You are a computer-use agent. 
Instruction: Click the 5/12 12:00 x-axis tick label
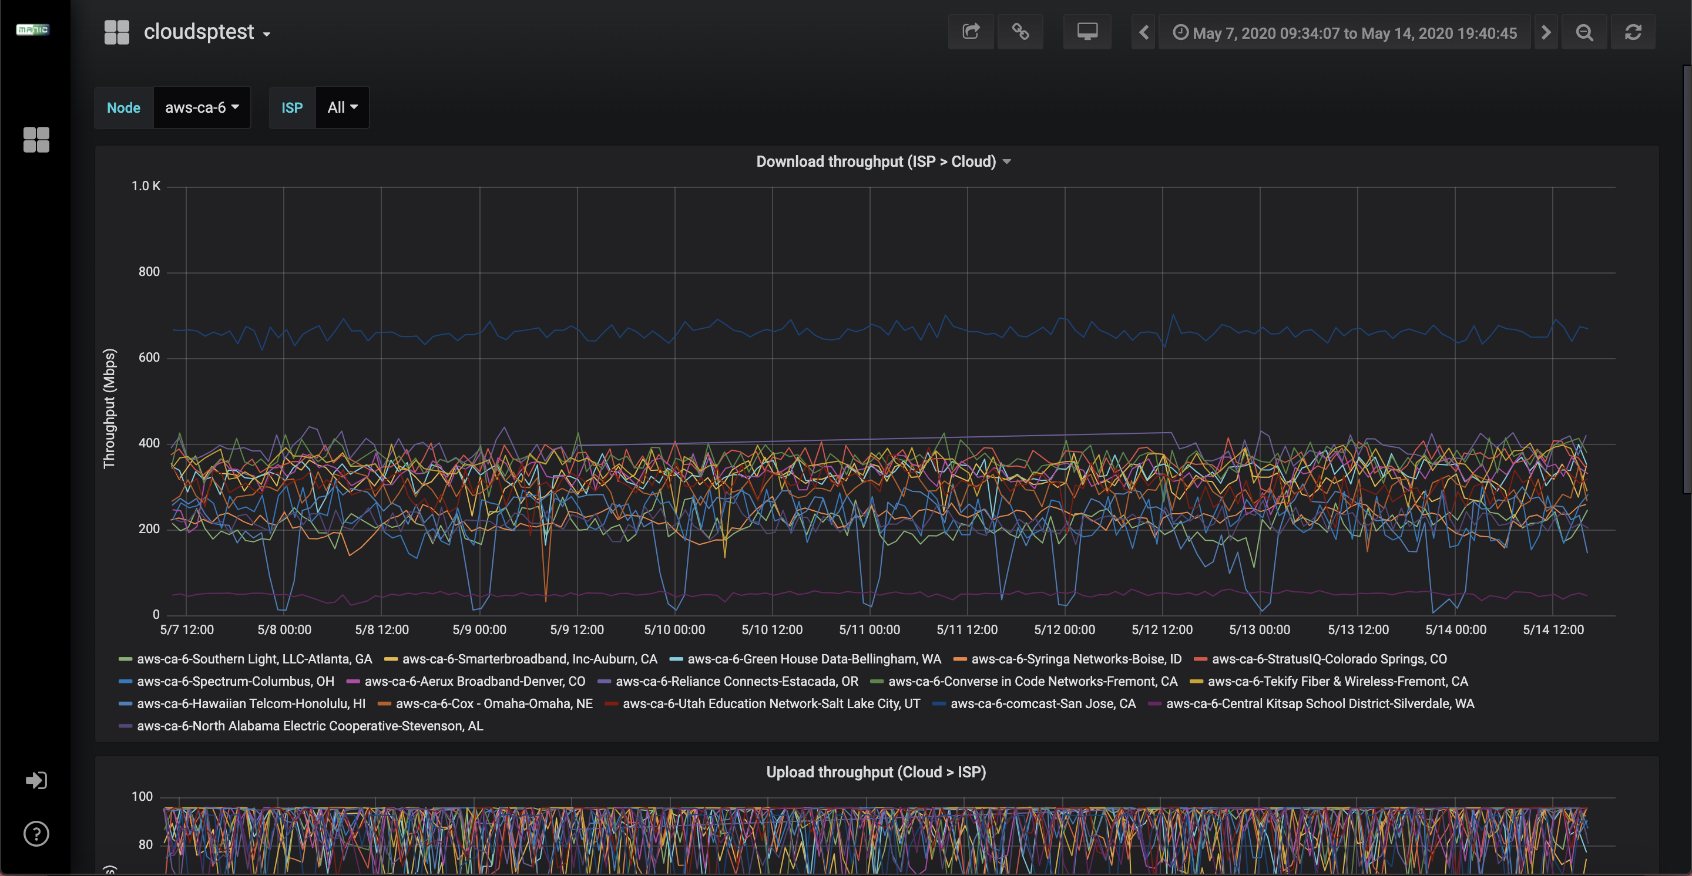[1162, 630]
